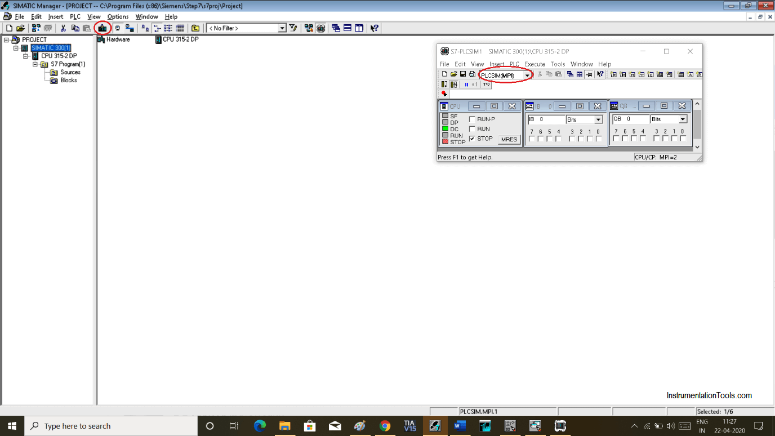The image size is (775, 436).
Task: Click context Help icon in SIMATIC Manager toolbar
Action: pyautogui.click(x=374, y=28)
